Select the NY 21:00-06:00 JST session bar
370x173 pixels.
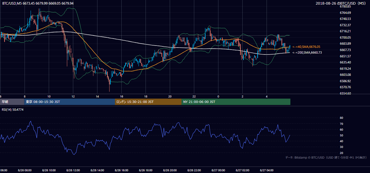coord(236,102)
